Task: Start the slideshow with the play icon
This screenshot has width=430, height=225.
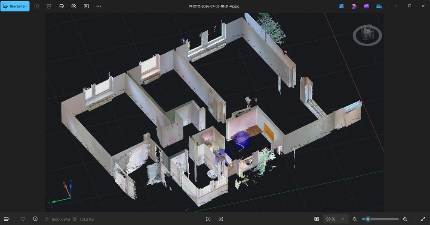Action: click(x=86, y=6)
